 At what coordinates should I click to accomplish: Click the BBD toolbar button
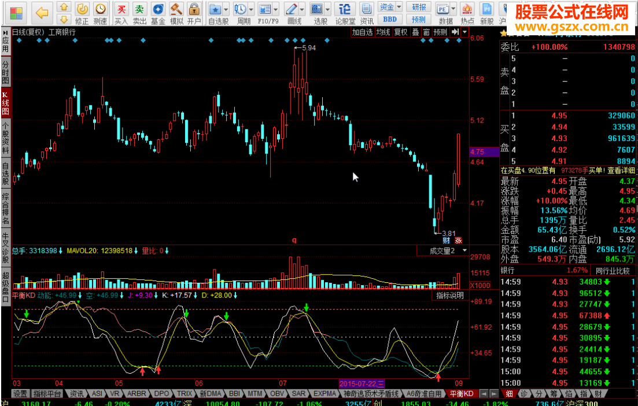(x=390, y=19)
